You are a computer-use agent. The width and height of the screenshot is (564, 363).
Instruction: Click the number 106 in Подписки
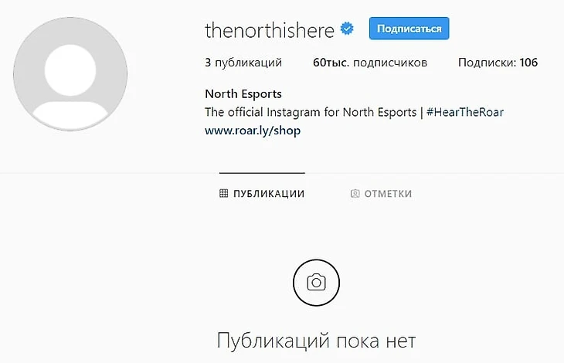coord(528,63)
